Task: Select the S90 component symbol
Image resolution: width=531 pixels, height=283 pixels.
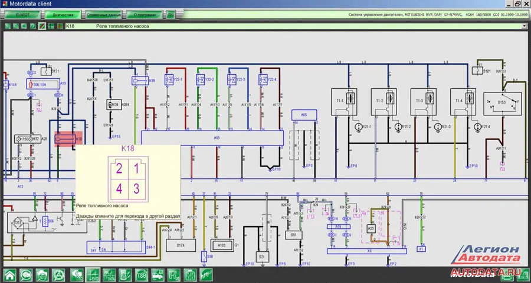Action: click(x=204, y=257)
